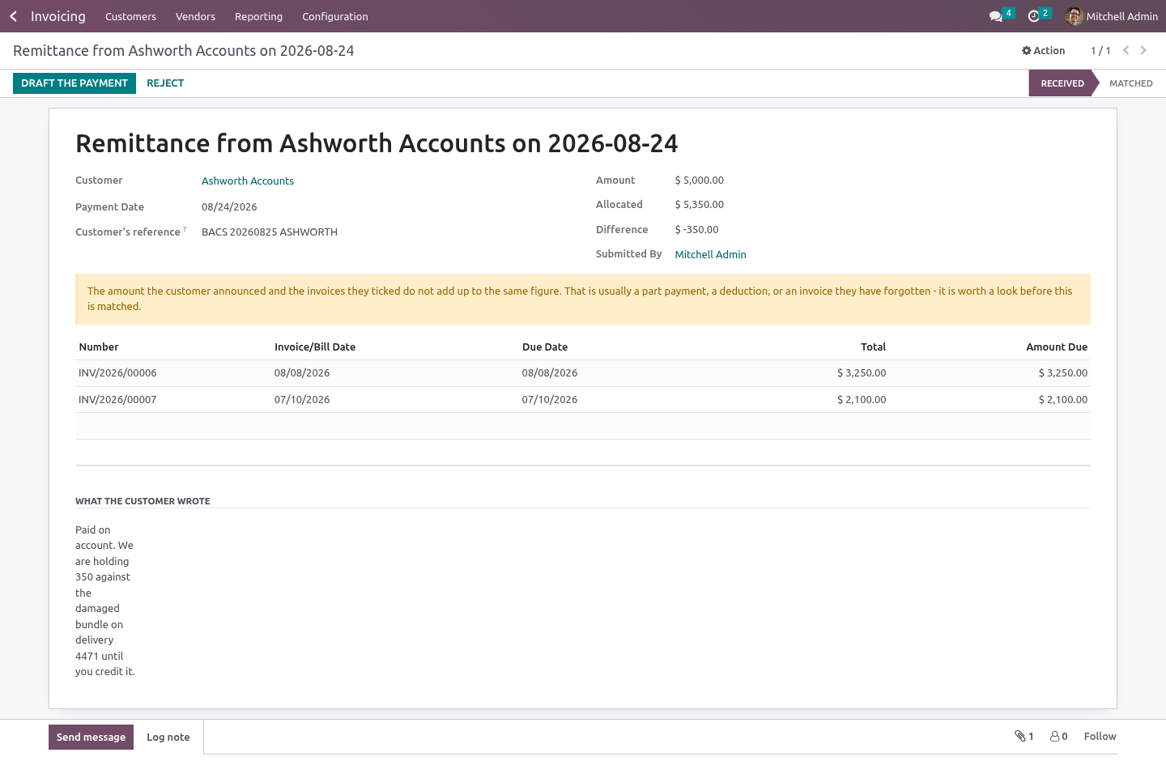
Task: Select the Matched status stage
Action: point(1130,83)
